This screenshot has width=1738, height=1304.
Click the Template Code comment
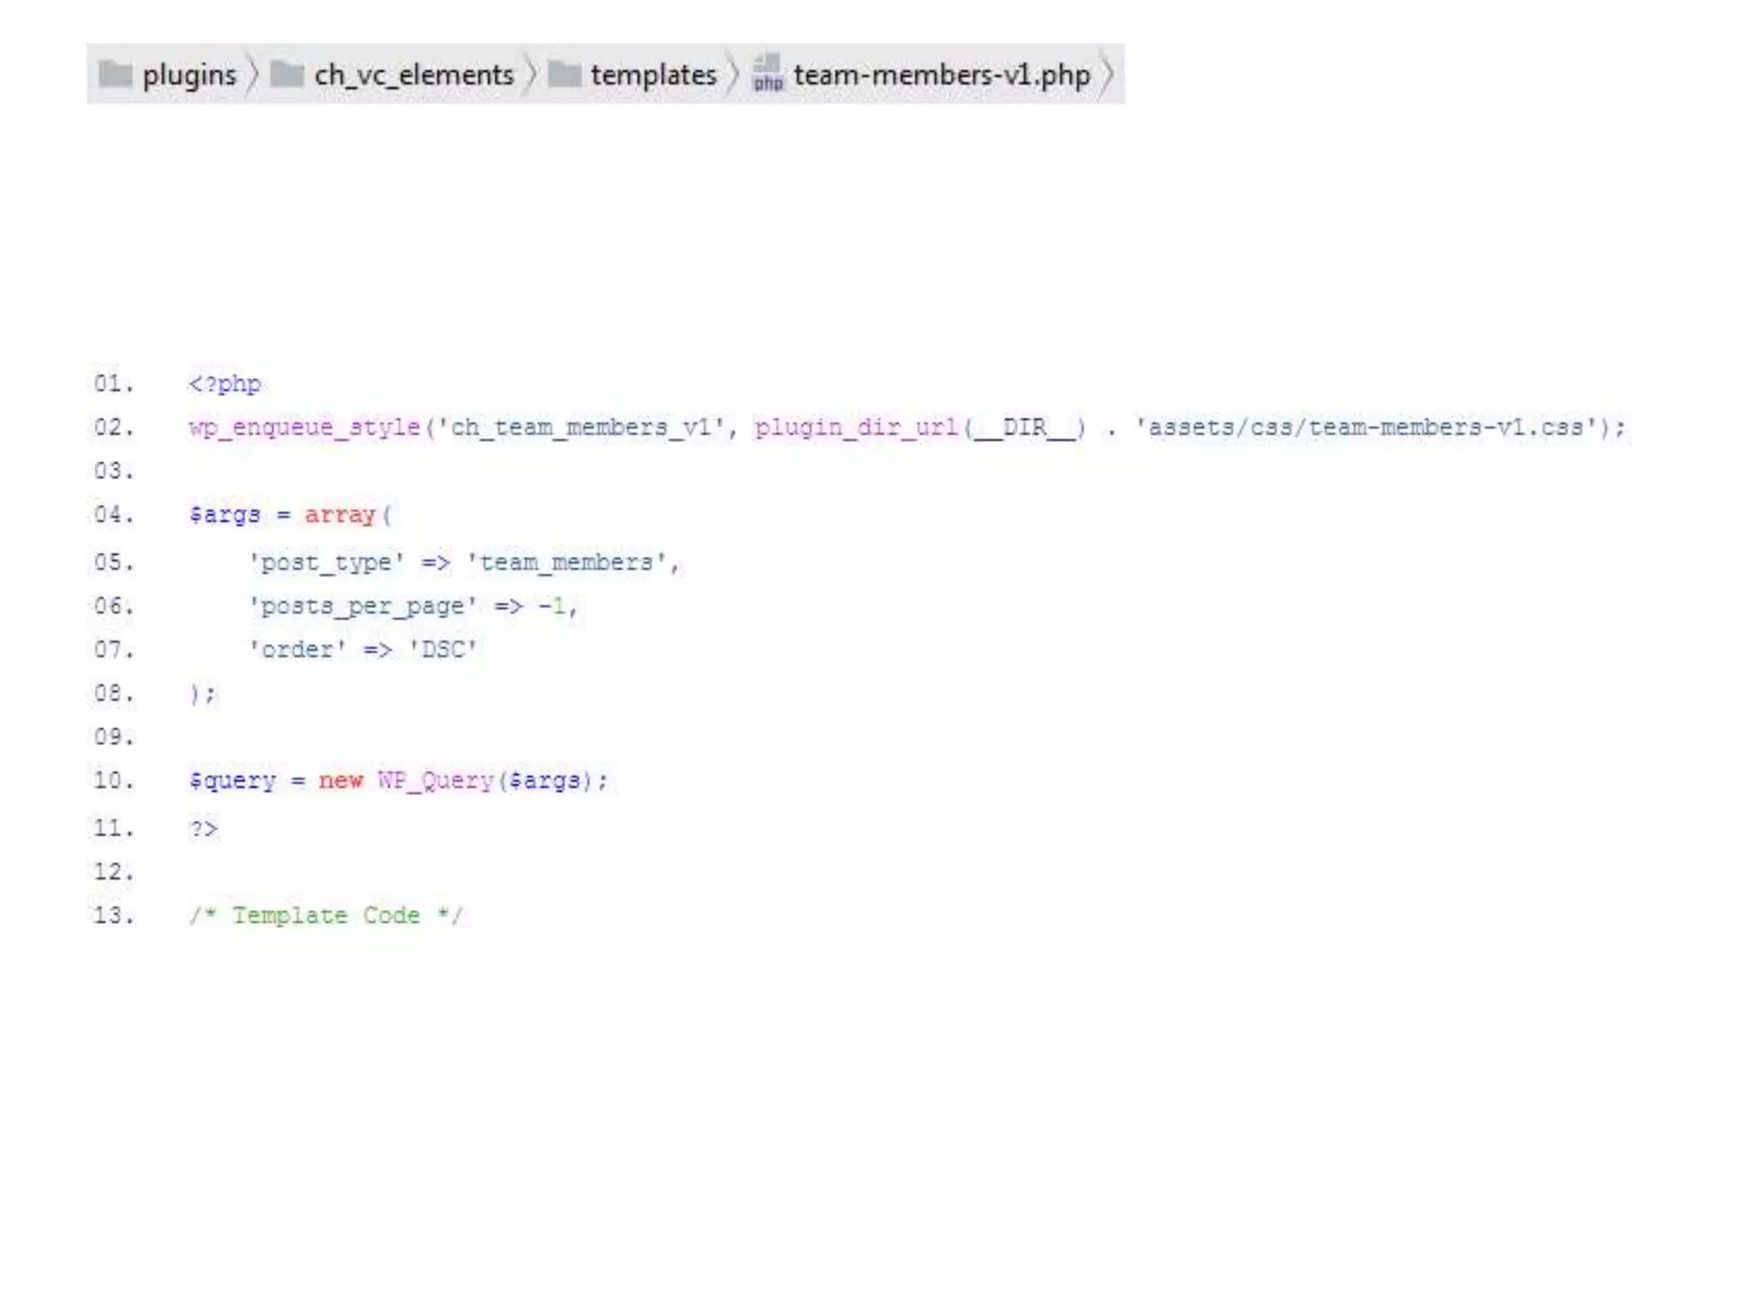click(x=326, y=915)
